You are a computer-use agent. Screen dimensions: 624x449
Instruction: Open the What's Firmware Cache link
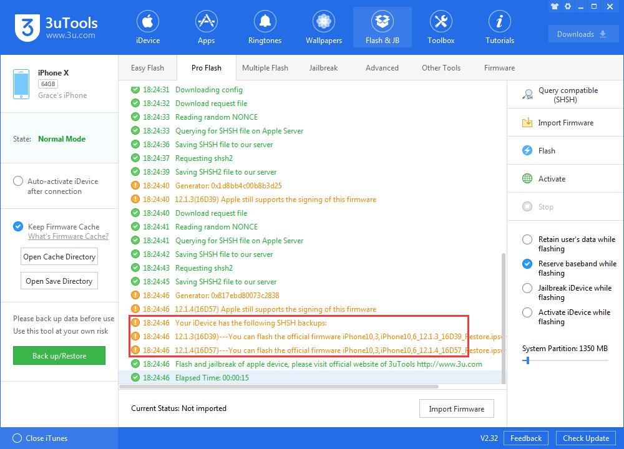[x=69, y=236]
